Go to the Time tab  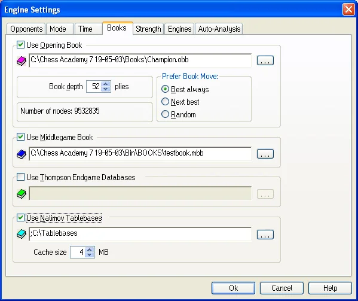tap(88, 29)
